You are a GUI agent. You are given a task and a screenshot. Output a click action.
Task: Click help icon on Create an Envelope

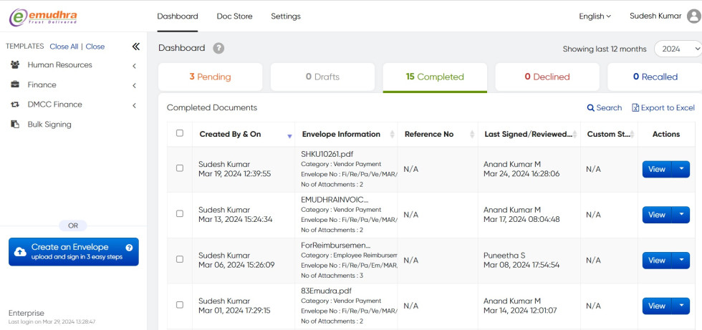point(129,247)
